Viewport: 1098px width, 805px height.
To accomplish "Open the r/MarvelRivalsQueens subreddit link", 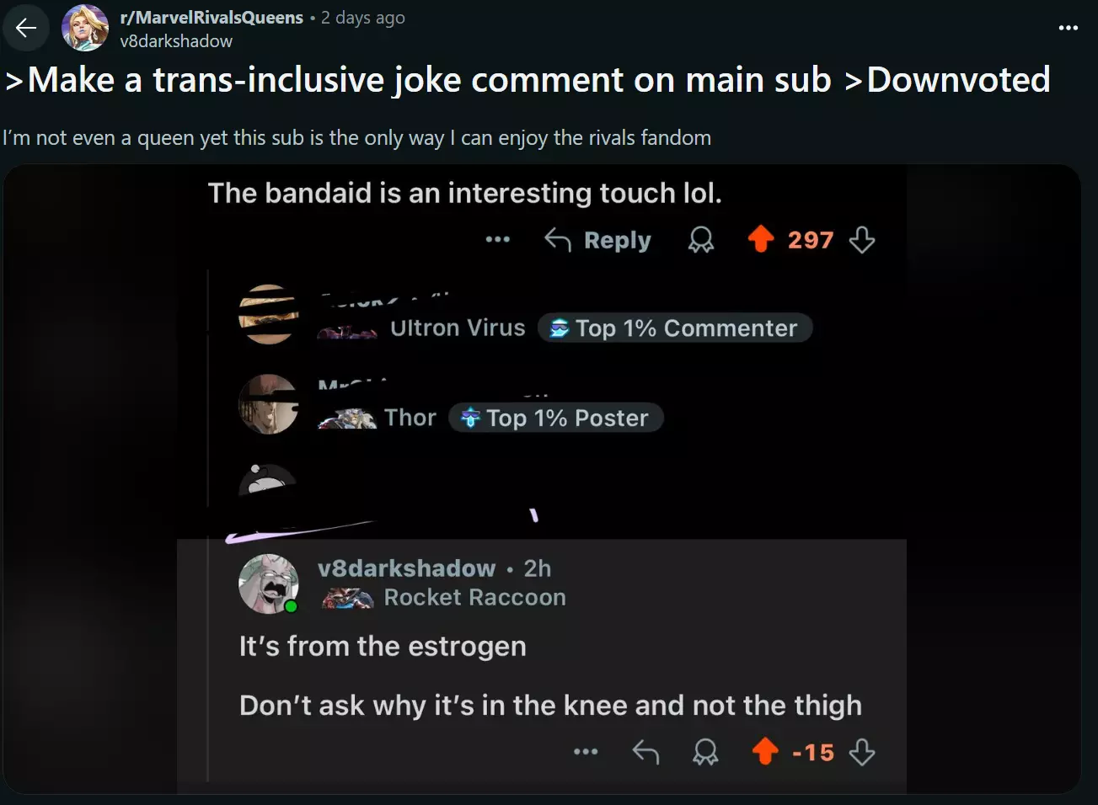I will coord(212,18).
